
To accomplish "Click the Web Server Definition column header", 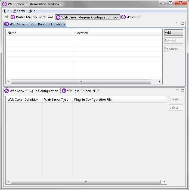I will coord(24,100).
